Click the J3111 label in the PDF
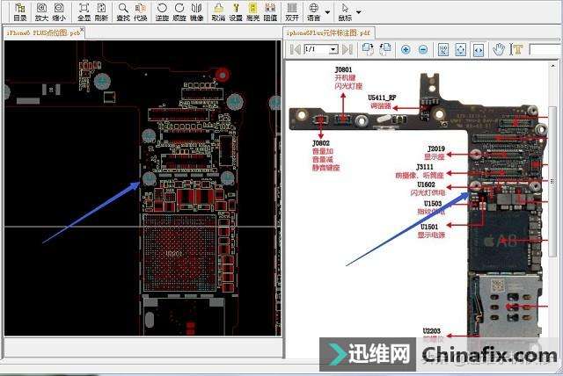The image size is (563, 376). 425,167
